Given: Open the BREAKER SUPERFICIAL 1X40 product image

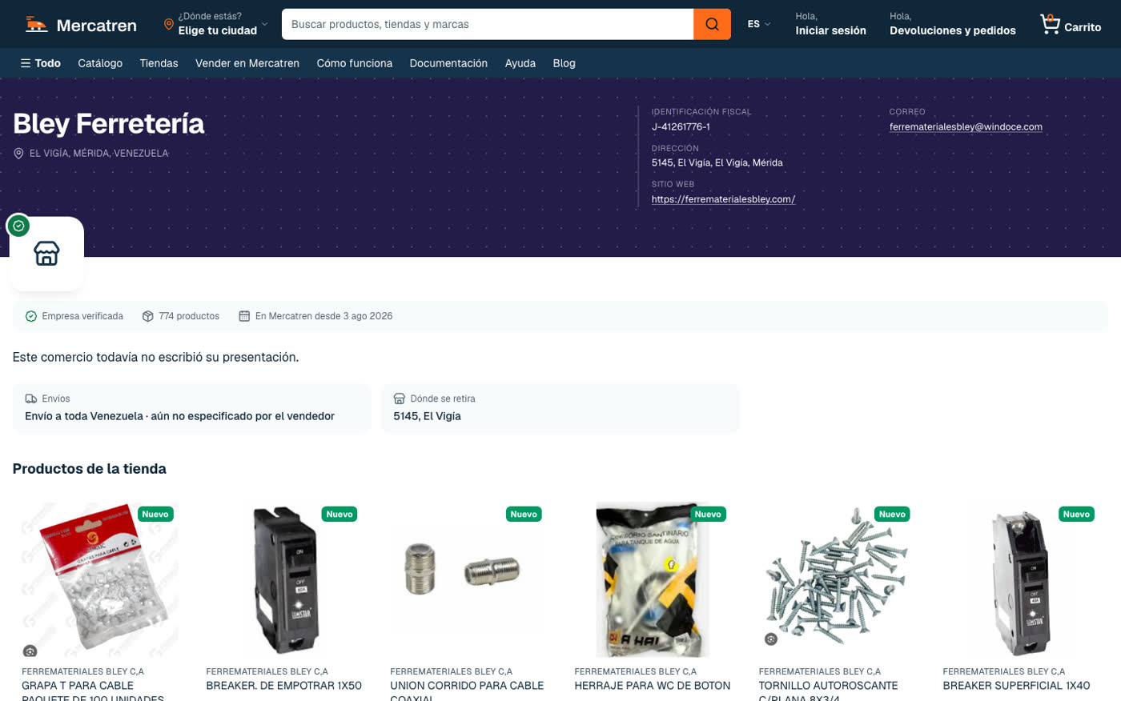Looking at the screenshot, I should coord(1021,580).
